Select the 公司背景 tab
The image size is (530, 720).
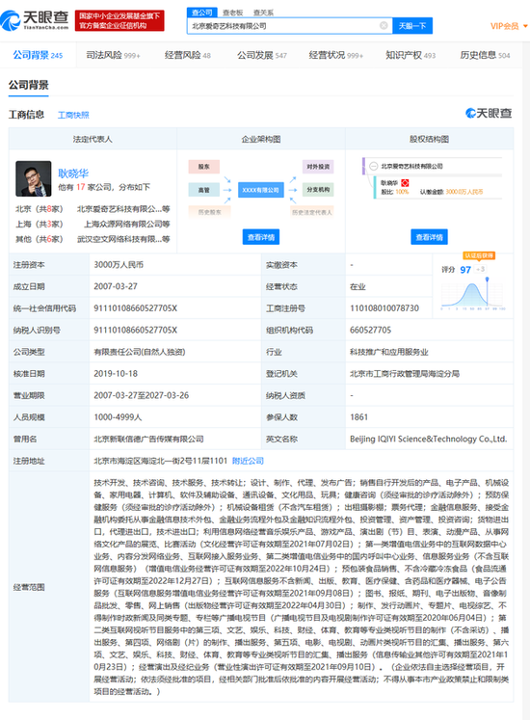(x=38, y=55)
